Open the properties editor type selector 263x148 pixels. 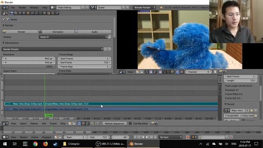[5, 13]
